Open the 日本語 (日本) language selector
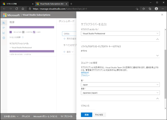The height and width of the screenshot is (120, 167). pyautogui.click(x=11, y=116)
